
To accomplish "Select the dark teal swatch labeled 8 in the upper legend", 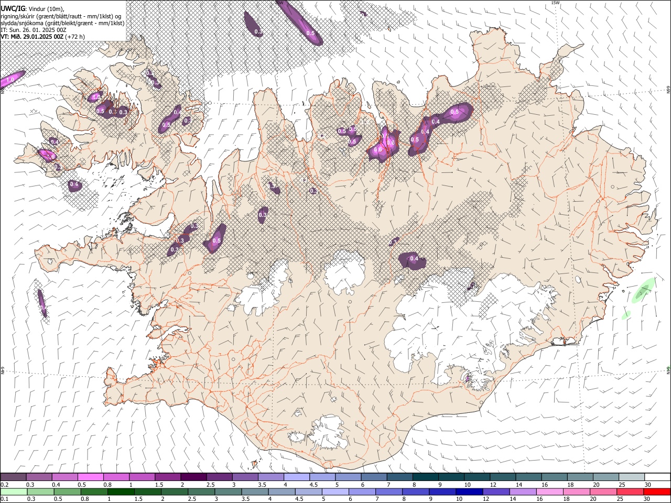I will (425, 477).
